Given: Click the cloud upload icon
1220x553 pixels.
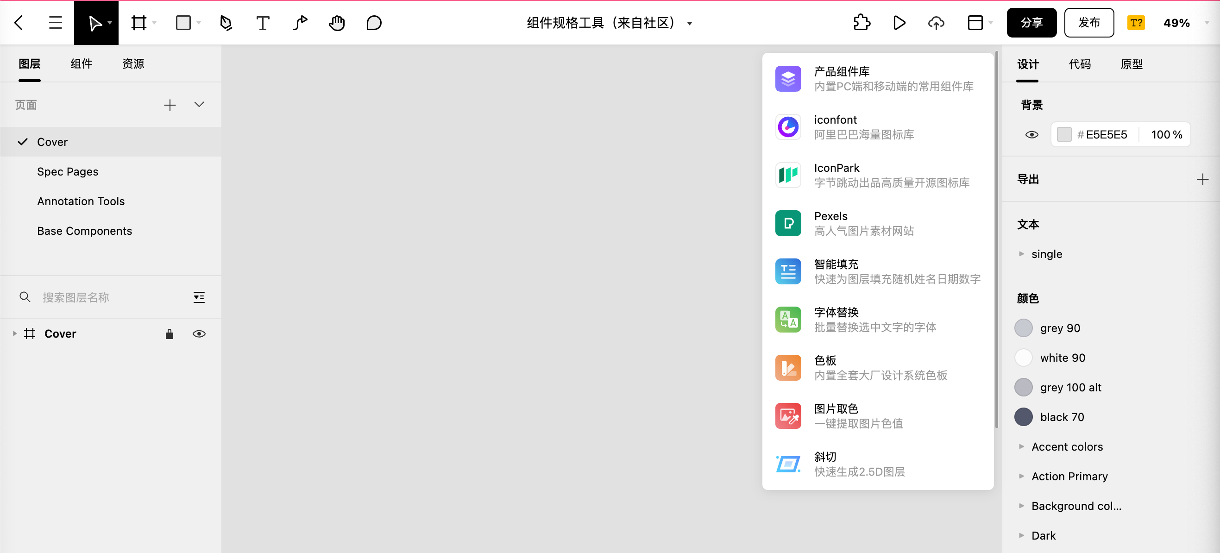Looking at the screenshot, I should tap(937, 23).
